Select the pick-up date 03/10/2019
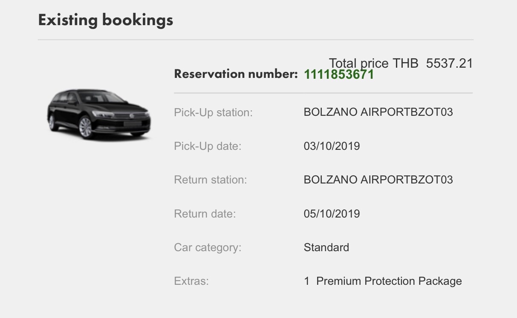Screen dimensions: 517x318 [332, 146]
